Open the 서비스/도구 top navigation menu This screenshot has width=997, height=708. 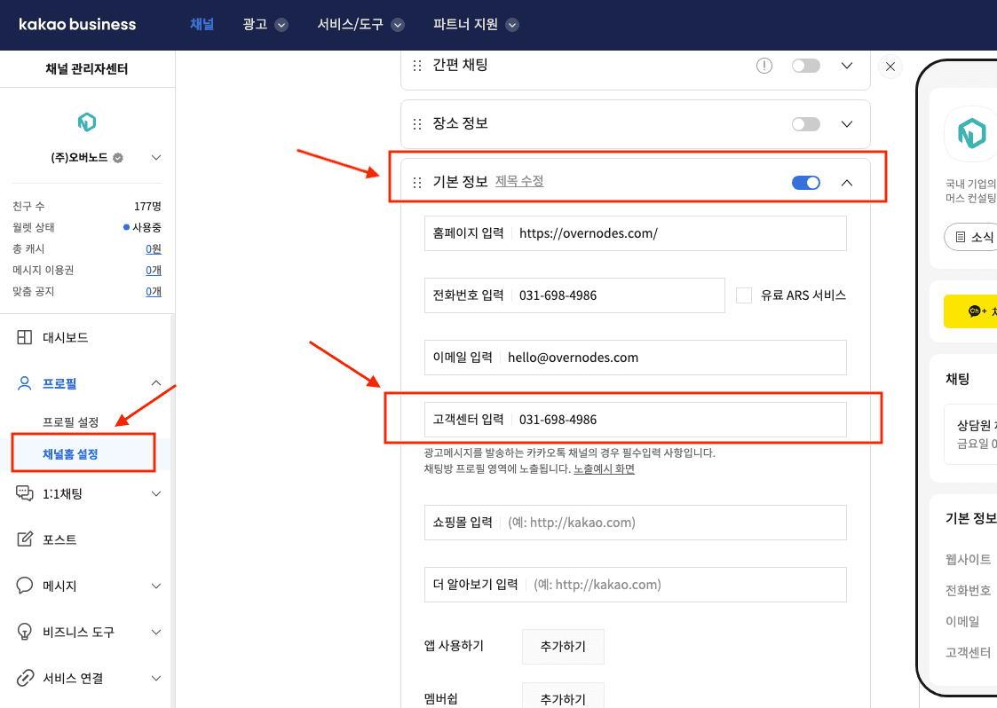(360, 24)
